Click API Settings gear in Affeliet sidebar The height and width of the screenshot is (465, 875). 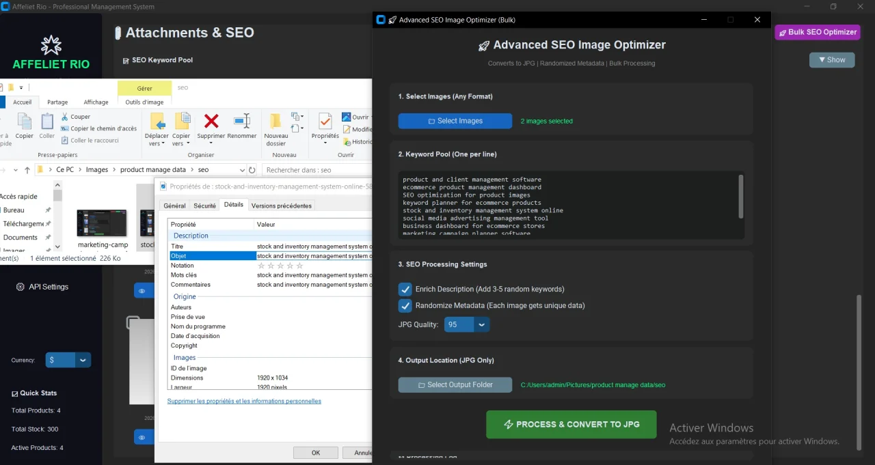tap(21, 287)
